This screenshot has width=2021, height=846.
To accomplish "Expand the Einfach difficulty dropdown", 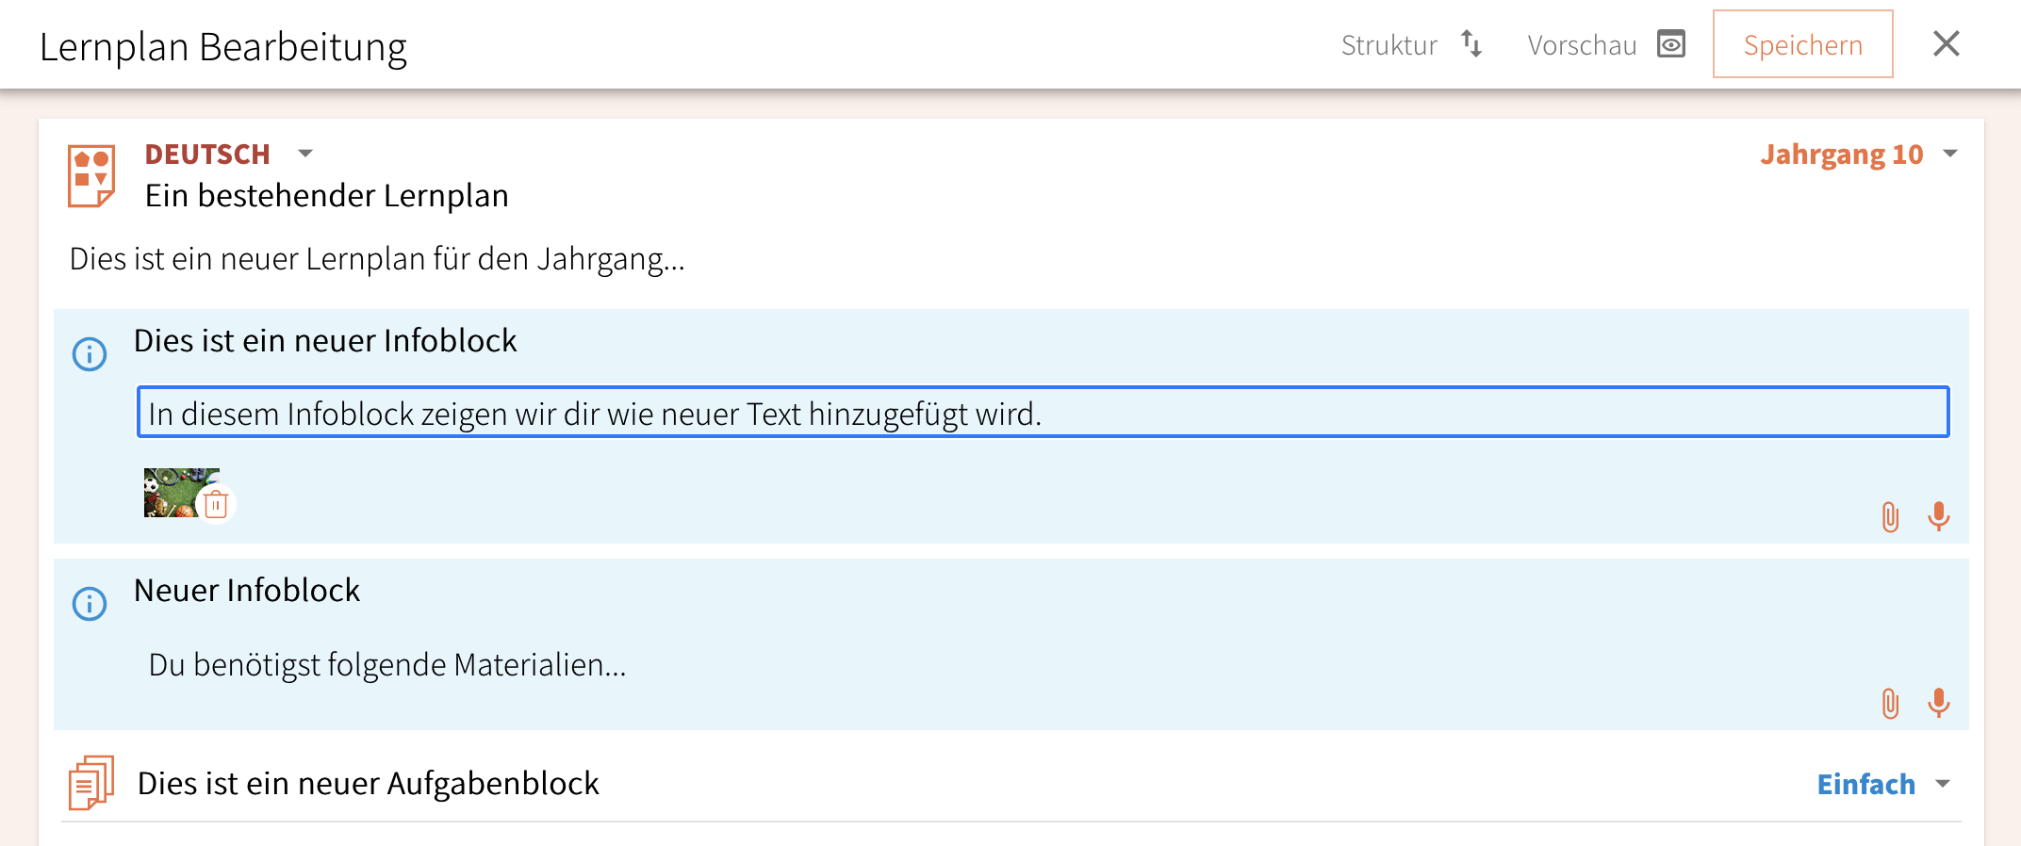I will click(1942, 784).
